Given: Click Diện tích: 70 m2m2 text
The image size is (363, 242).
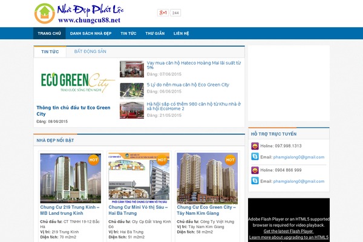Looking at the screenshot, I should click(58, 237).
